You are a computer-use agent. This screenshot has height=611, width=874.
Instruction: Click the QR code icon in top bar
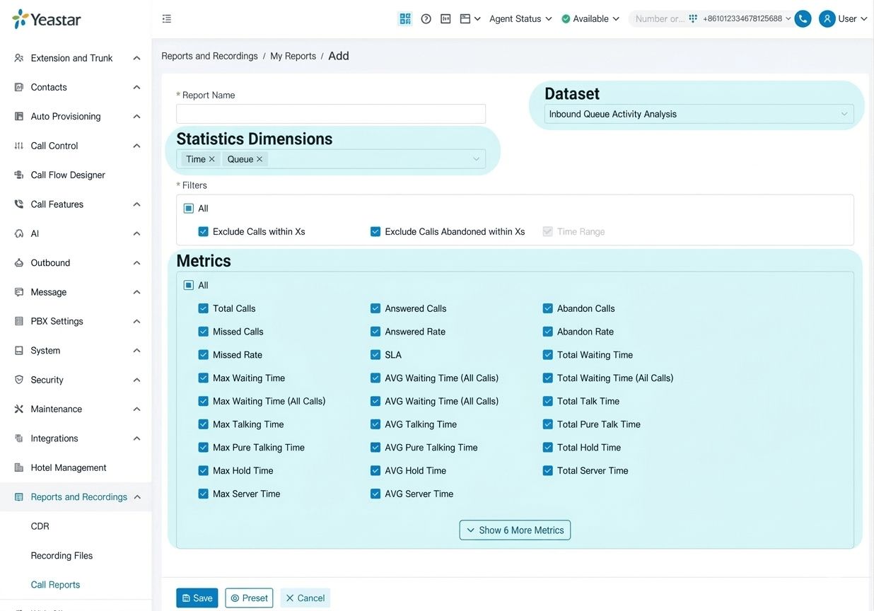(x=404, y=19)
